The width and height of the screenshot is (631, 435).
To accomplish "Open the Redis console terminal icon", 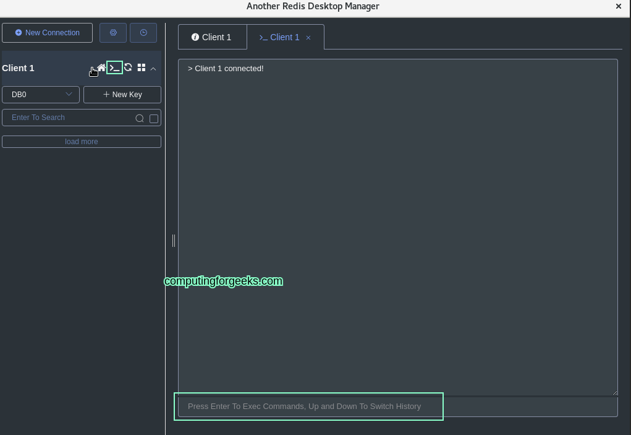I will coord(115,67).
